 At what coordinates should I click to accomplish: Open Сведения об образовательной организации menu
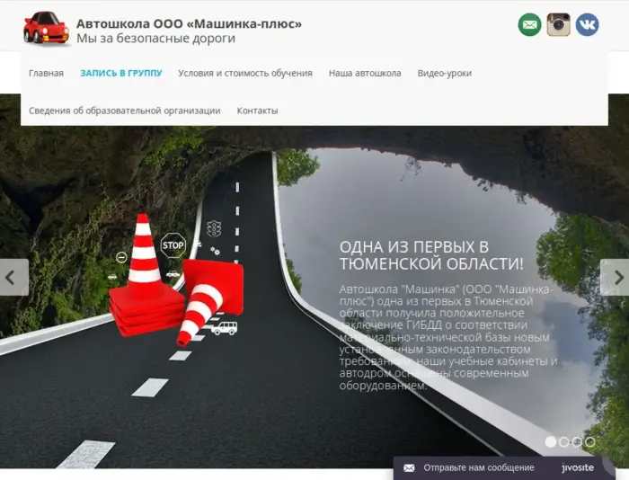(125, 111)
